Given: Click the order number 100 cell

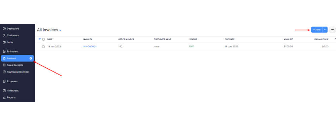Looking at the screenshot, I should coord(120,46).
